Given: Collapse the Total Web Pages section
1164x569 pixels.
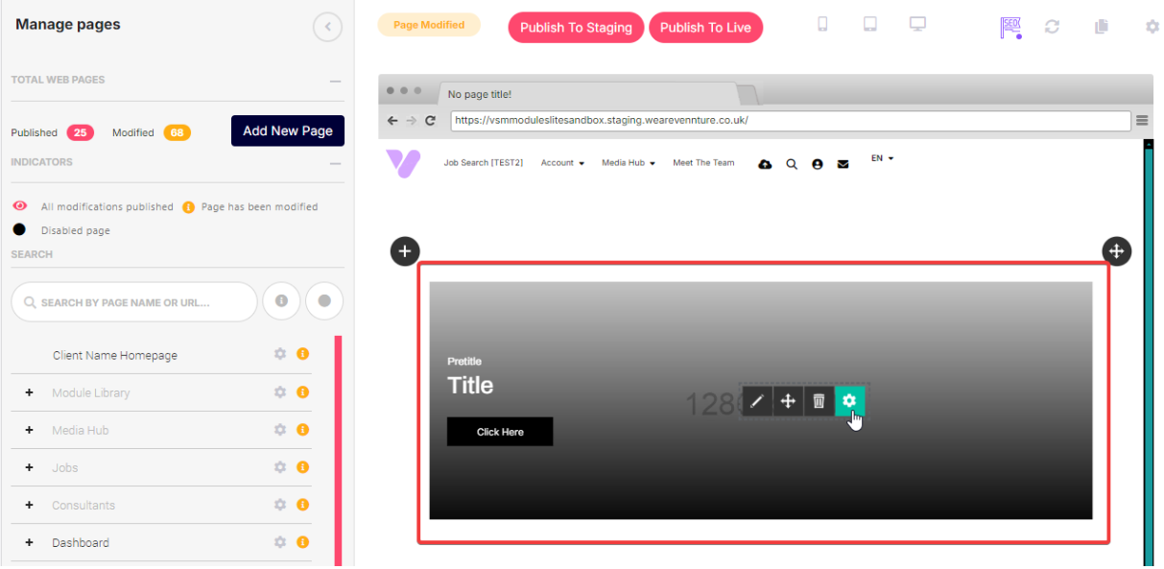Looking at the screenshot, I should click(335, 82).
